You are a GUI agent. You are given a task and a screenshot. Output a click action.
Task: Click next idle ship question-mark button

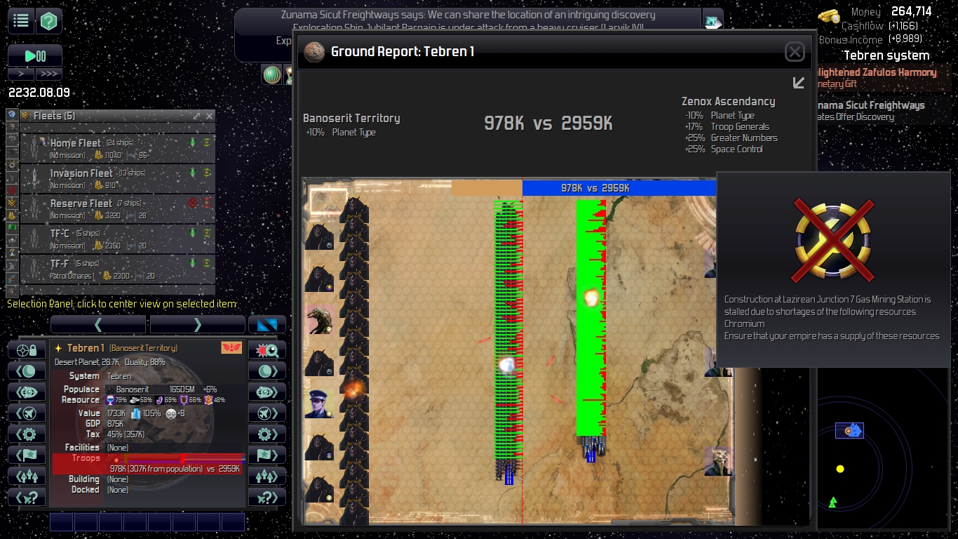click(x=267, y=498)
